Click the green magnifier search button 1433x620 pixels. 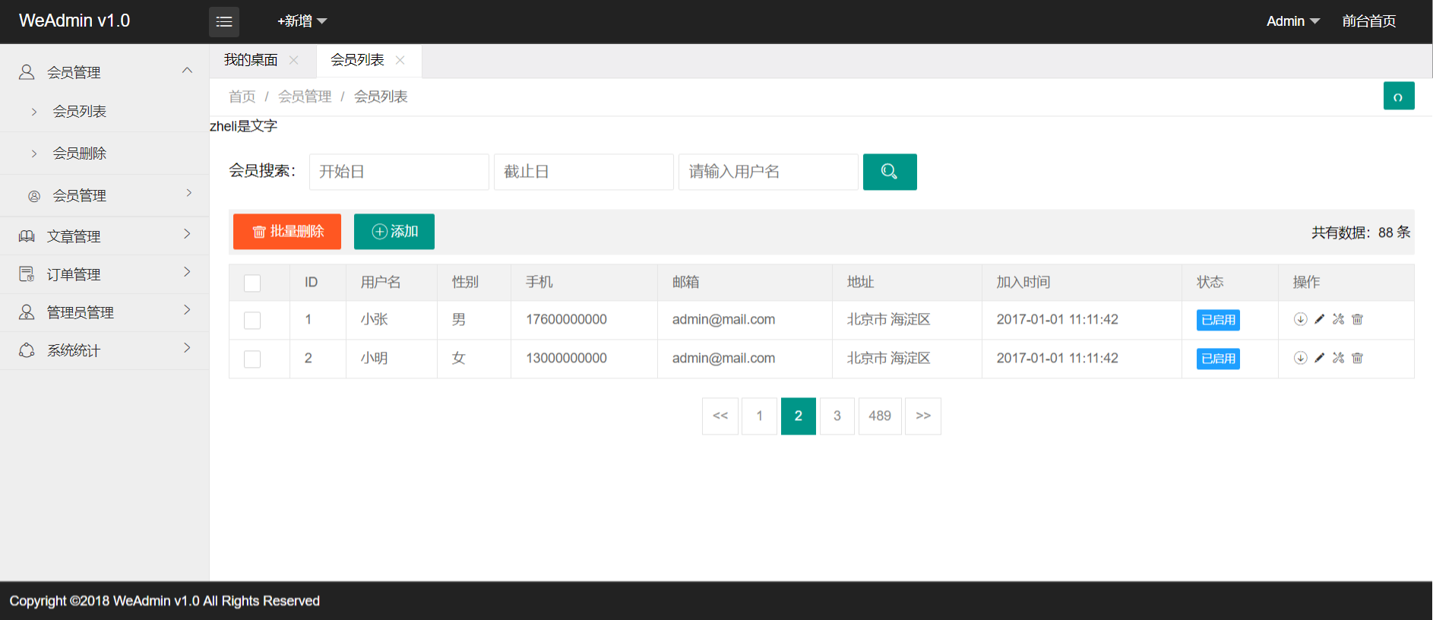point(889,172)
